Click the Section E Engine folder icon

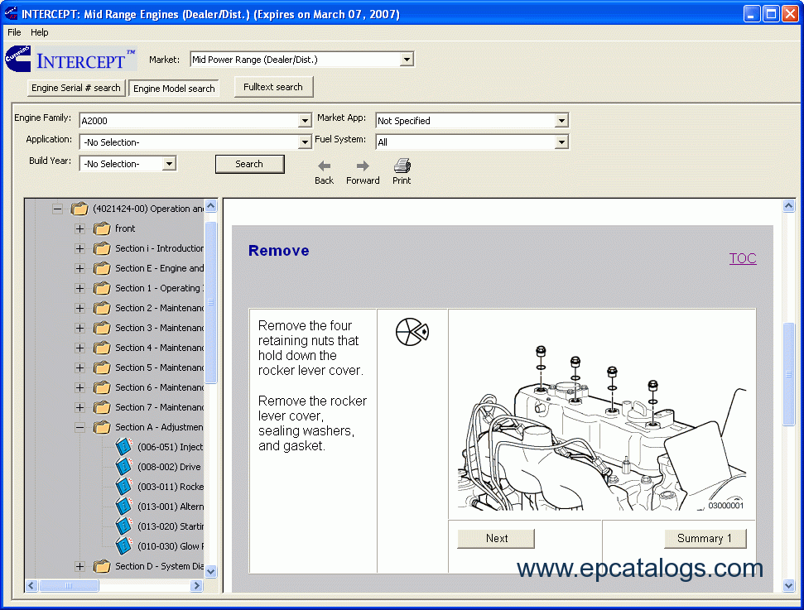(x=102, y=268)
